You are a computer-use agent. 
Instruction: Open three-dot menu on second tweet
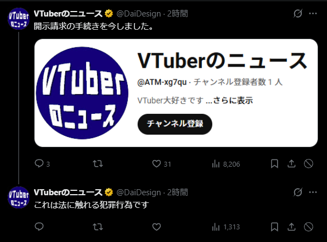(313, 193)
